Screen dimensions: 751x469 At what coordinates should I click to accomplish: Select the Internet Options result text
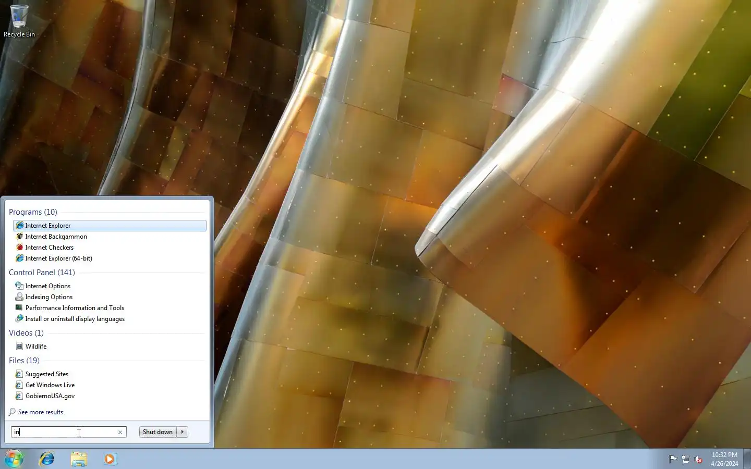click(x=48, y=286)
